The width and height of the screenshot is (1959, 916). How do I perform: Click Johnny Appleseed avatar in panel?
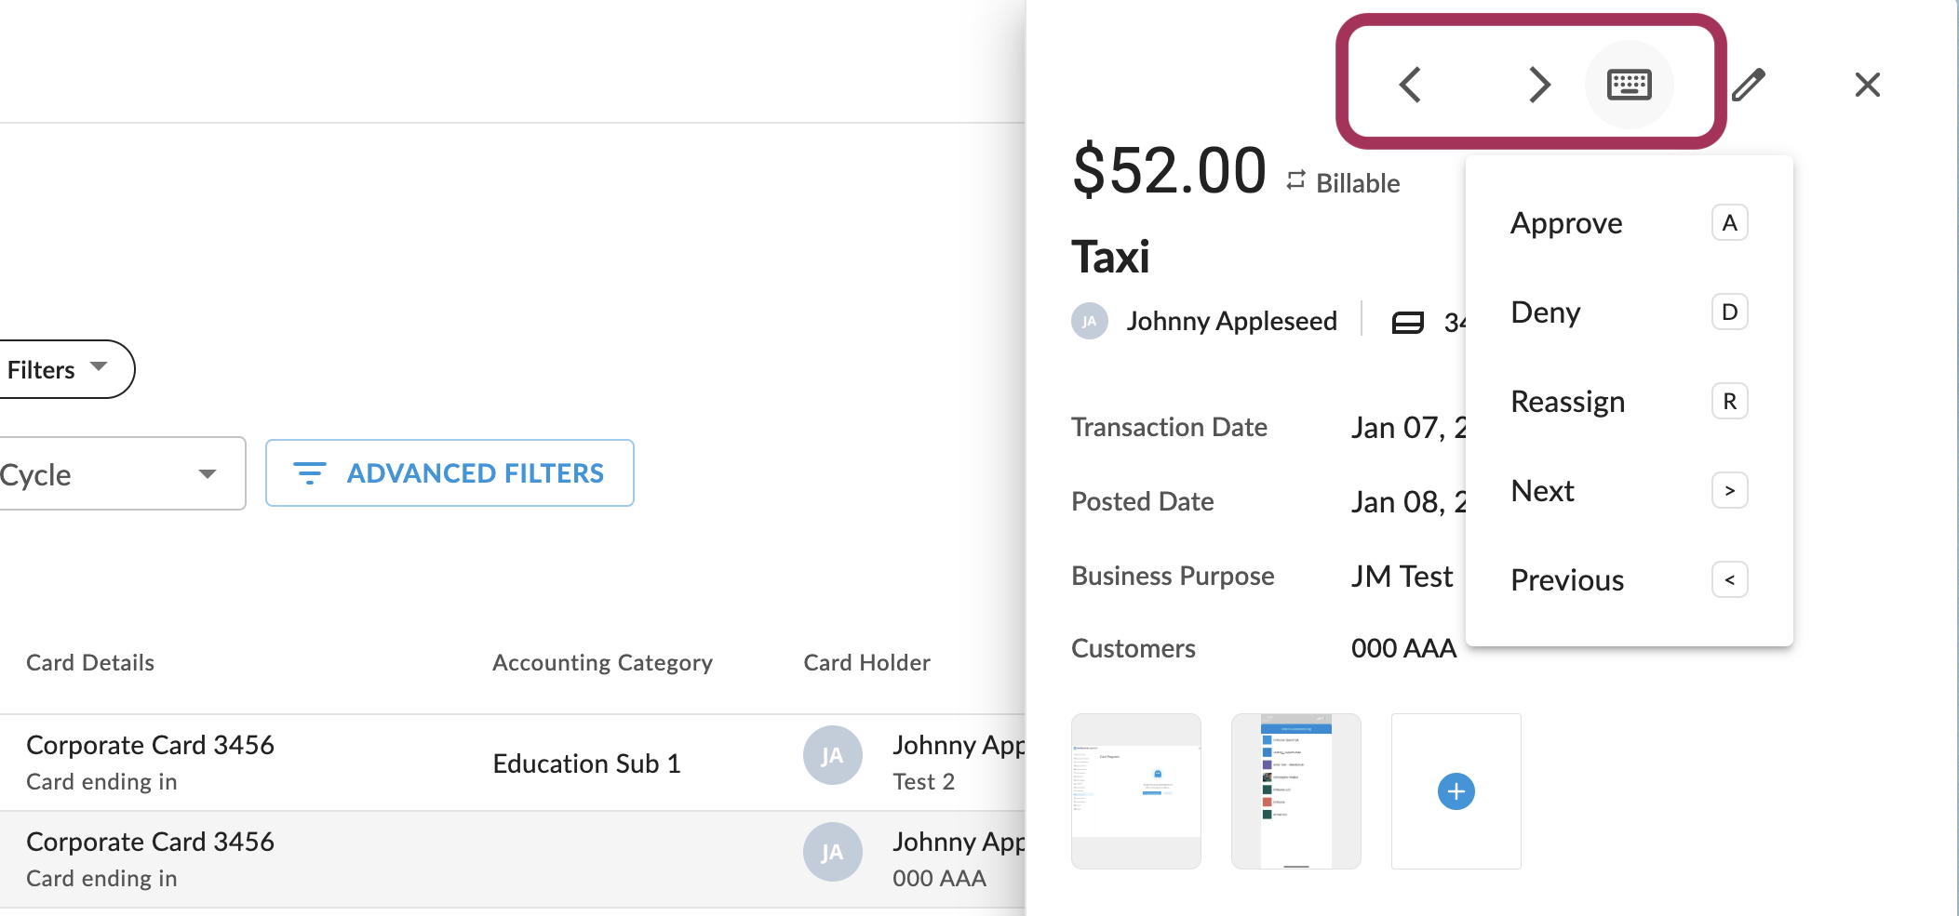[x=1090, y=321]
